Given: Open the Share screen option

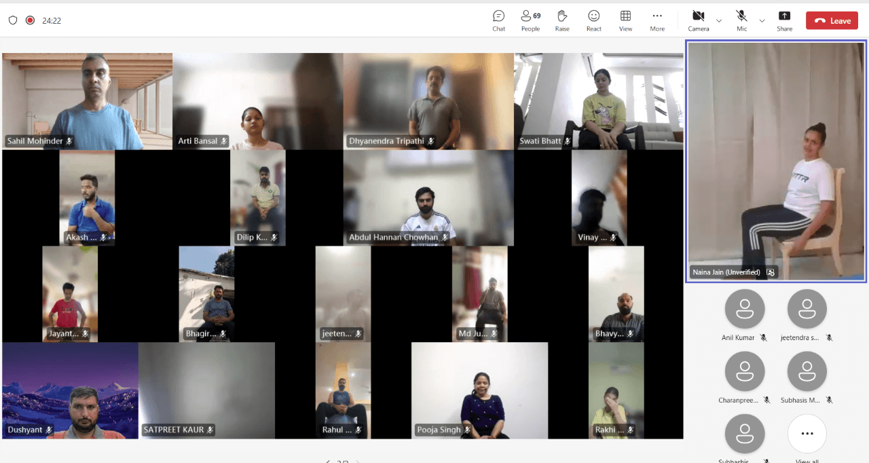Looking at the screenshot, I should point(784,20).
